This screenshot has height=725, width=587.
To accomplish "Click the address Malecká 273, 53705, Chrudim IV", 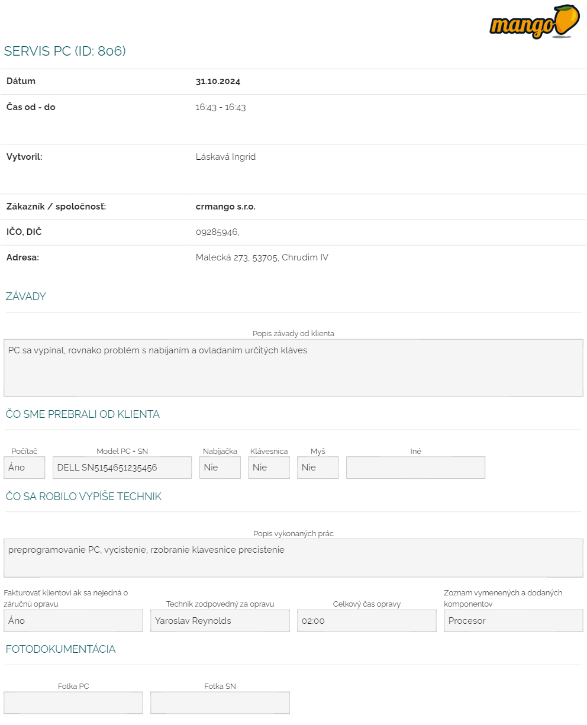I will [262, 257].
